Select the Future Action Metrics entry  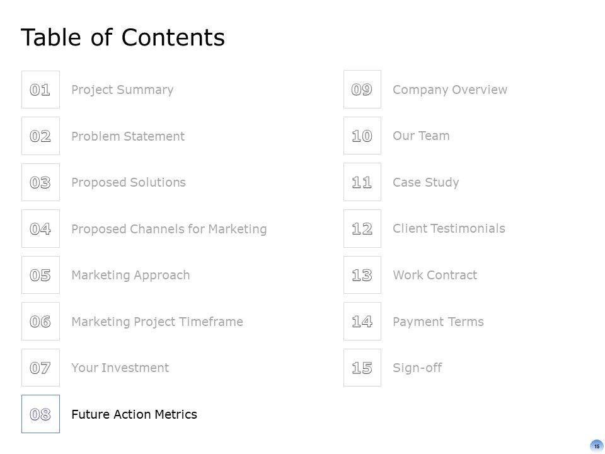point(134,414)
